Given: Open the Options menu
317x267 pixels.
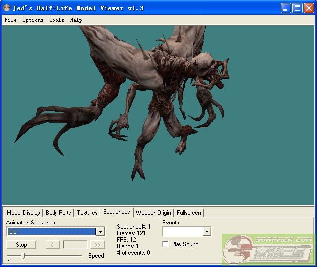Looking at the screenshot, I should click(33, 20).
